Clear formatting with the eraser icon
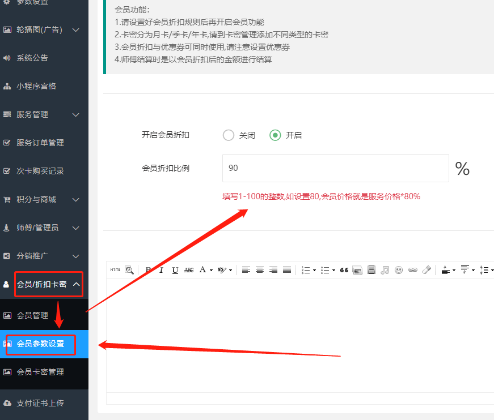The width and height of the screenshot is (494, 420). point(427,270)
